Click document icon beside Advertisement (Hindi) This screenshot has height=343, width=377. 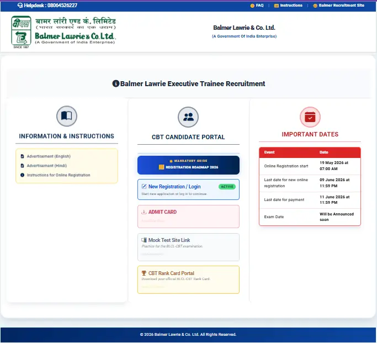23,166
